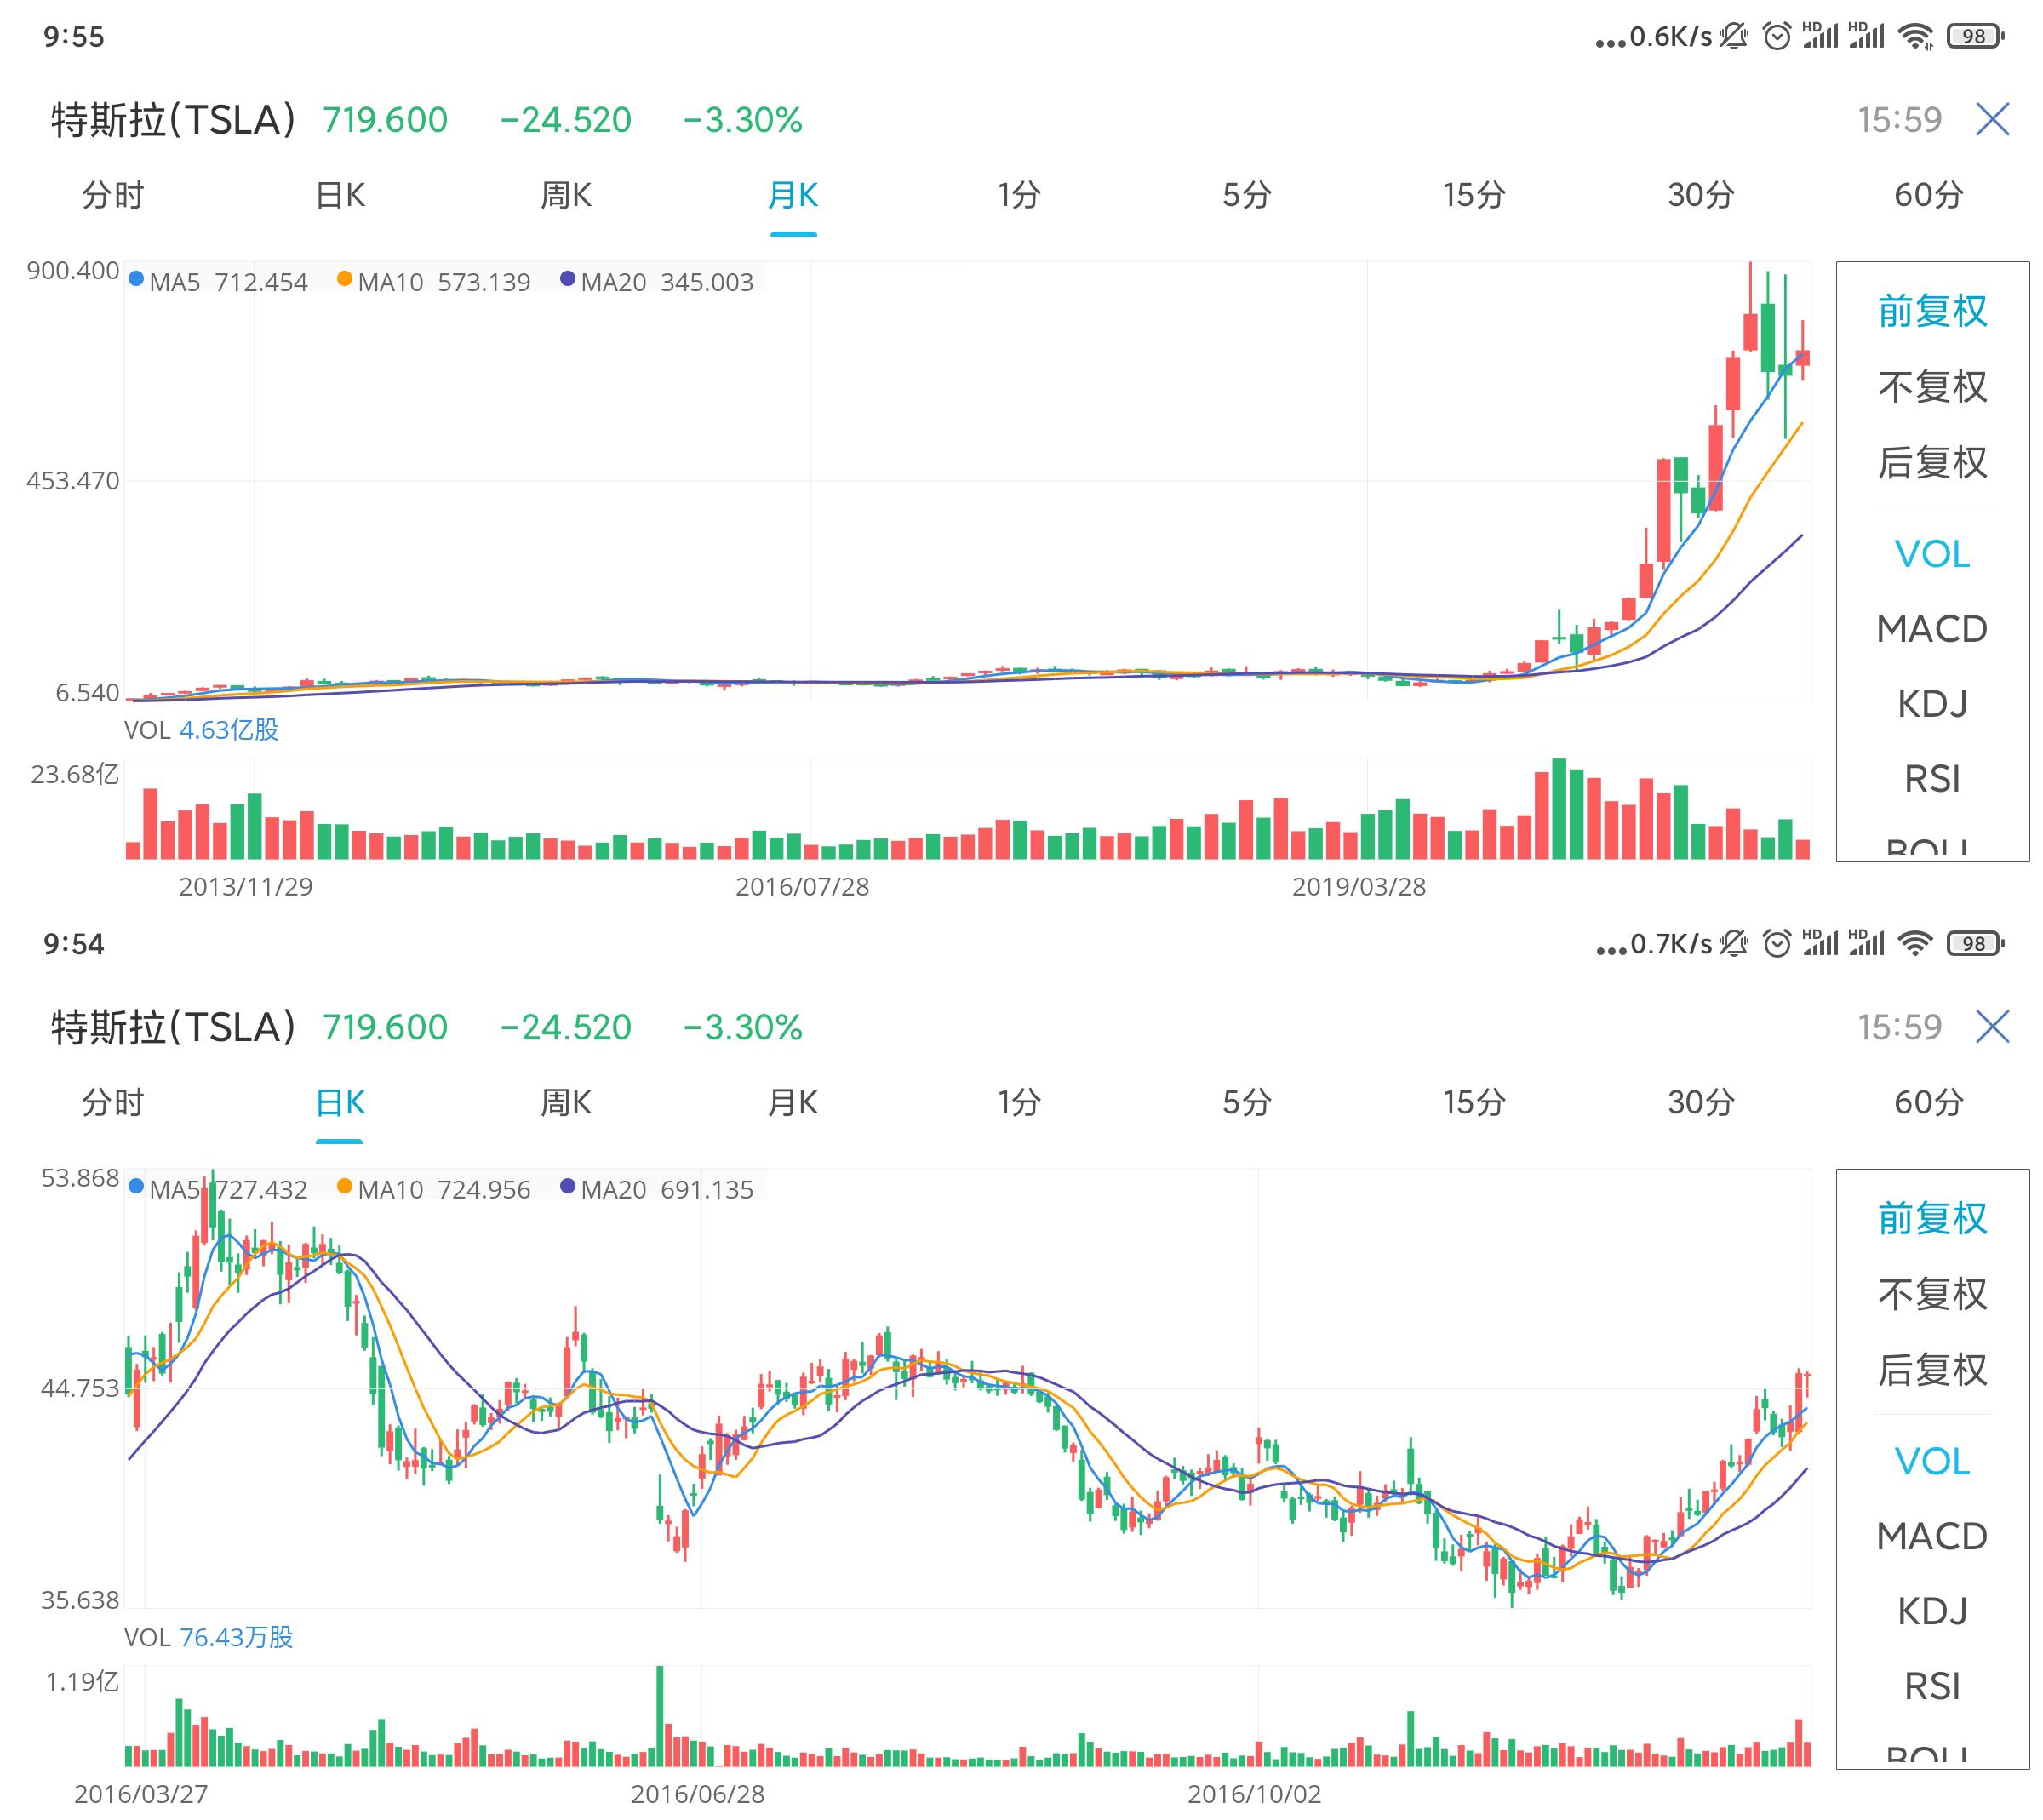Image resolution: width=2043 pixels, height=1820 pixels.
Task: Tap the purple MA20 legend dot in bottom chart
Action: (567, 1186)
